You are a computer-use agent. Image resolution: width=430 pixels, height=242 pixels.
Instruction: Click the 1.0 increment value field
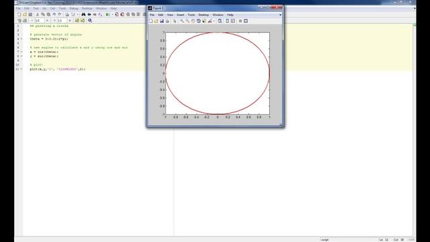tap(39, 20)
